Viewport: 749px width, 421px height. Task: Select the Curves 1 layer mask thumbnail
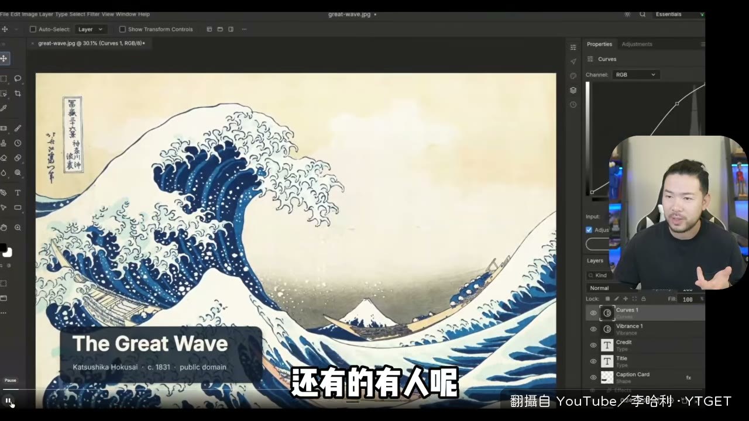pos(607,313)
